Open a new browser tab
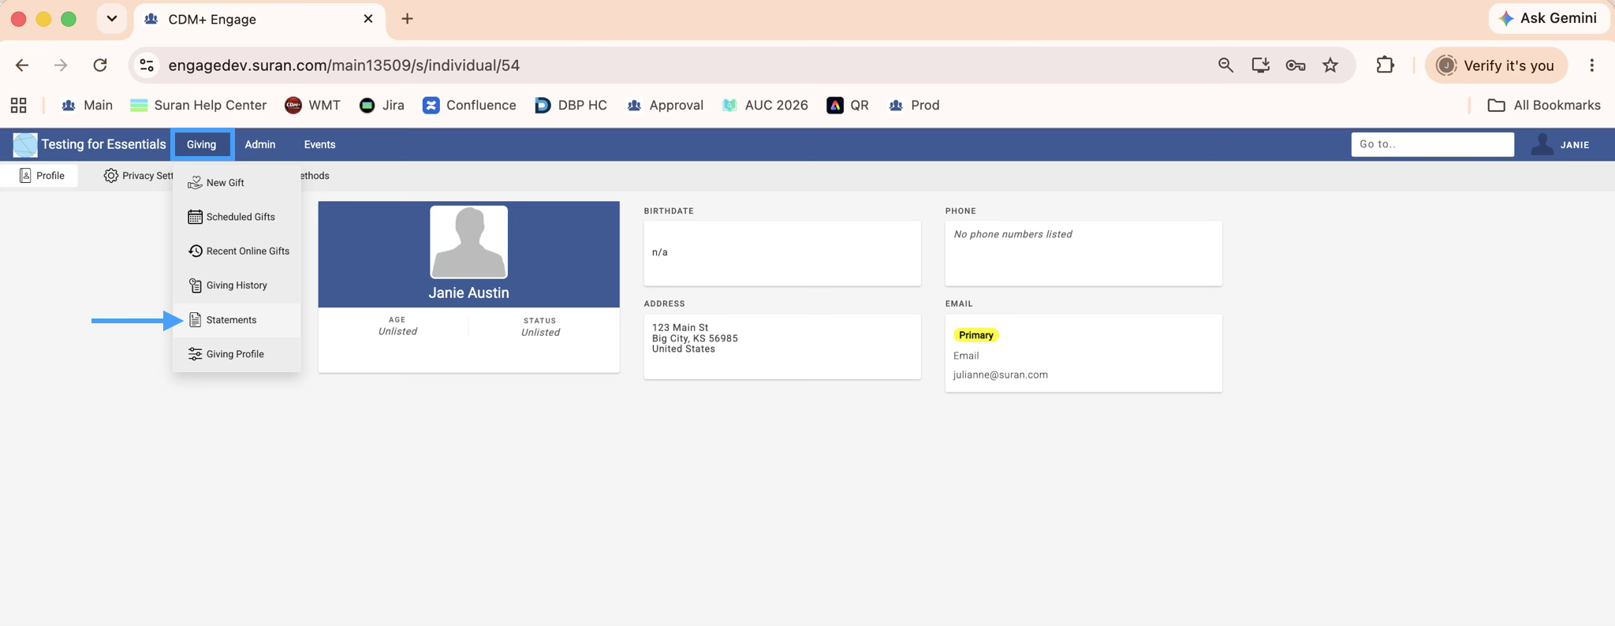The width and height of the screenshot is (1615, 626). click(407, 19)
